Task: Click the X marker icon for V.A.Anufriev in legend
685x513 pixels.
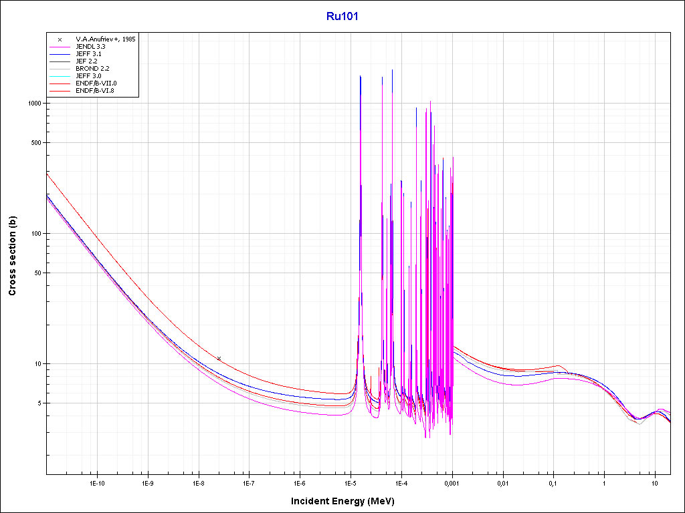Action: [60, 39]
